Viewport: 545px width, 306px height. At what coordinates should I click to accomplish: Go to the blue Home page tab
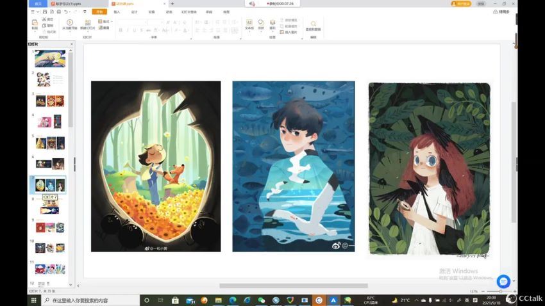(x=38, y=3)
